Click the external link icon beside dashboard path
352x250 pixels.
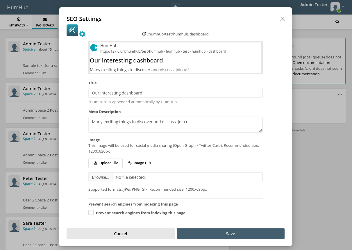coord(144,34)
